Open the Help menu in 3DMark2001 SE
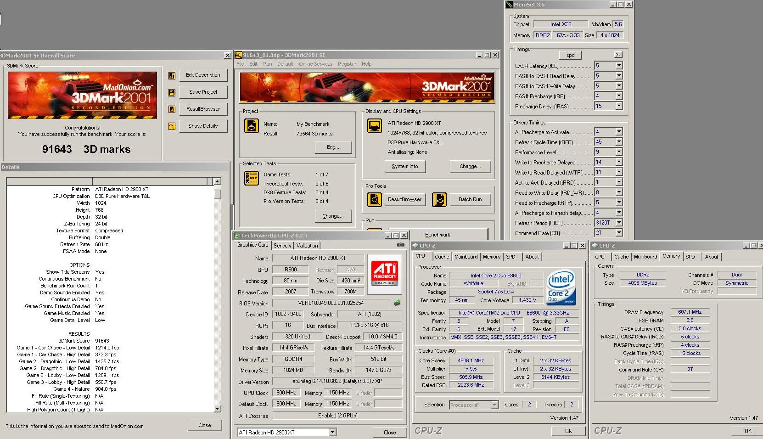The width and height of the screenshot is (763, 439). tap(366, 64)
